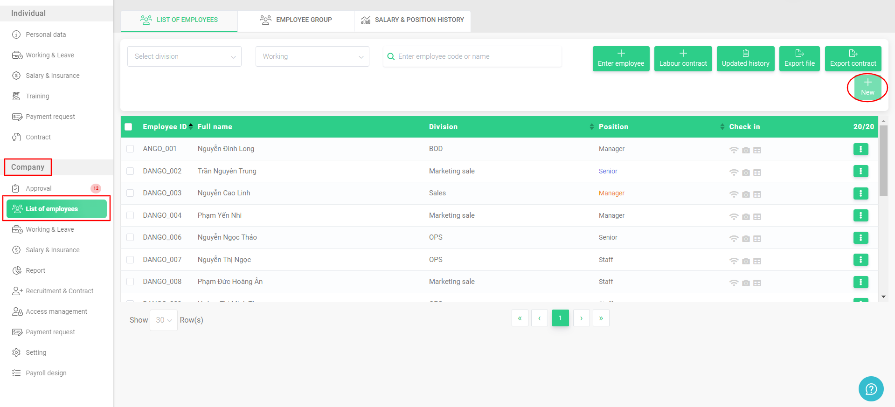895x407 pixels.
Task: Click the Senior position link for DANGO_002
Action: [608, 171]
